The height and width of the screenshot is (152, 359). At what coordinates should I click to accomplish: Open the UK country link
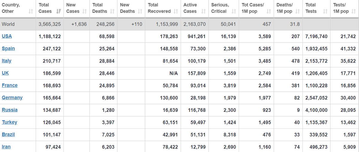pos(5,73)
